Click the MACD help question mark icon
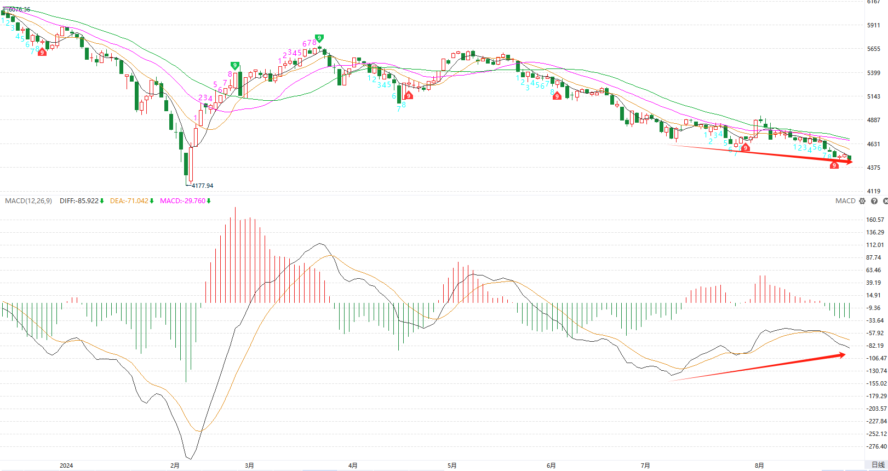The width and height of the screenshot is (888, 471). coord(874,201)
